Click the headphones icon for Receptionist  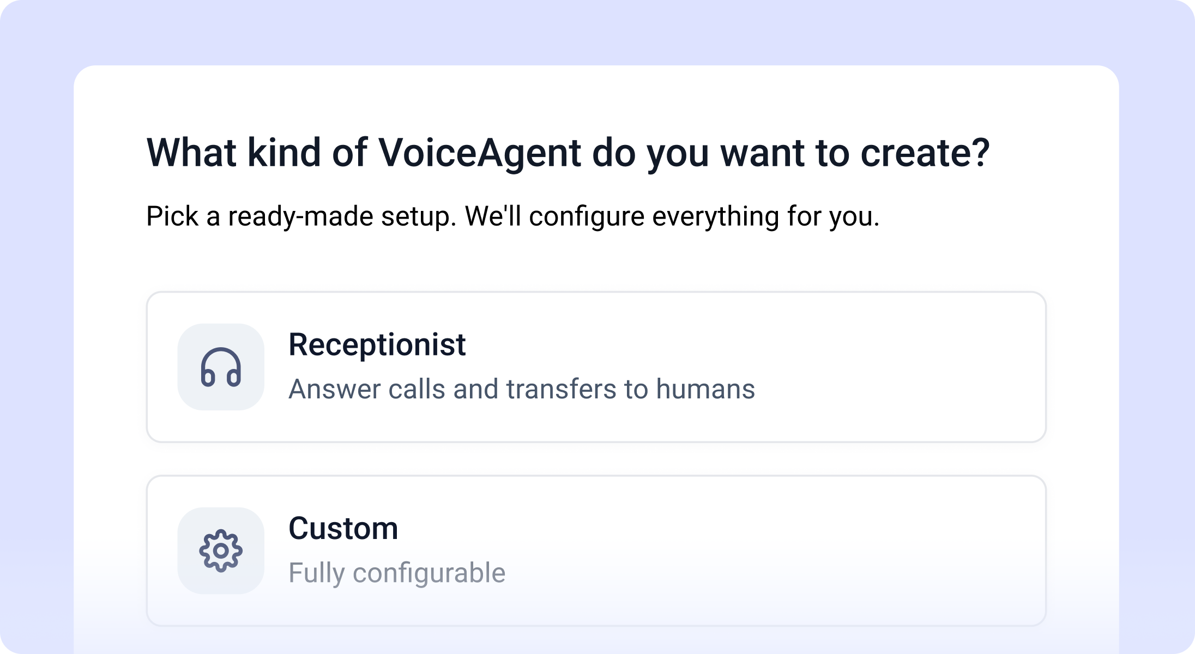click(221, 367)
